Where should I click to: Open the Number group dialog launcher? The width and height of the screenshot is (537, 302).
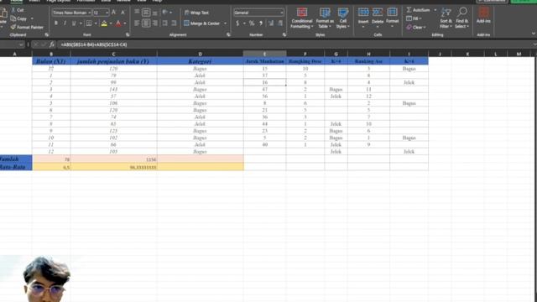point(284,34)
